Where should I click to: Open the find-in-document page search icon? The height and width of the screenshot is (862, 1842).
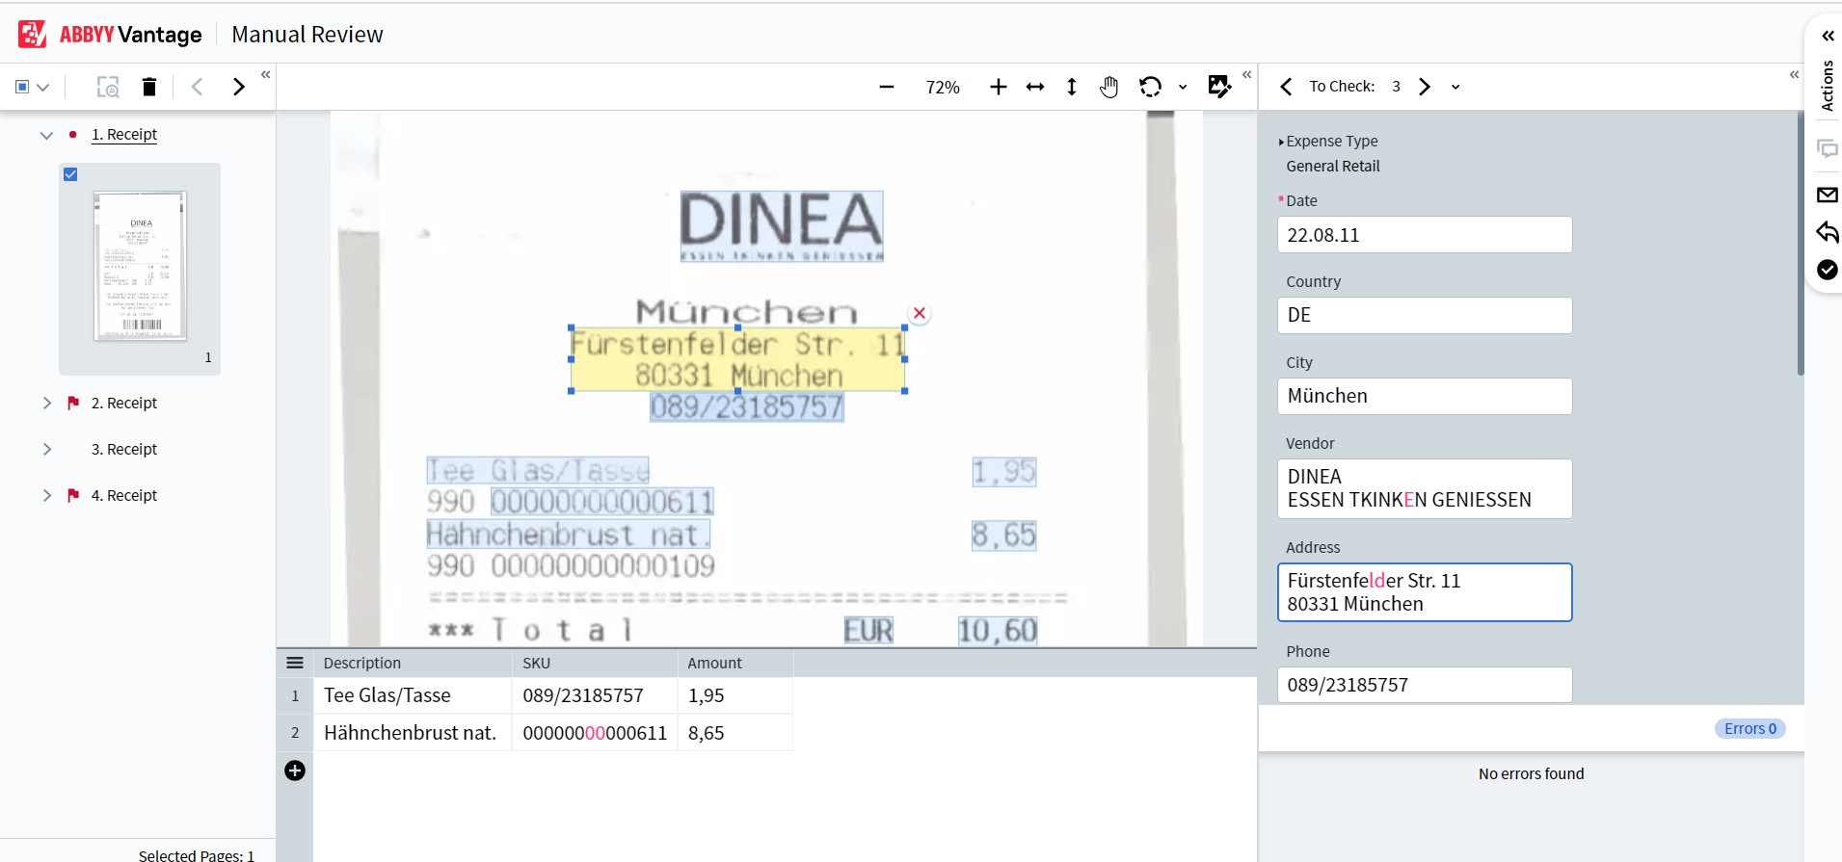tap(108, 87)
